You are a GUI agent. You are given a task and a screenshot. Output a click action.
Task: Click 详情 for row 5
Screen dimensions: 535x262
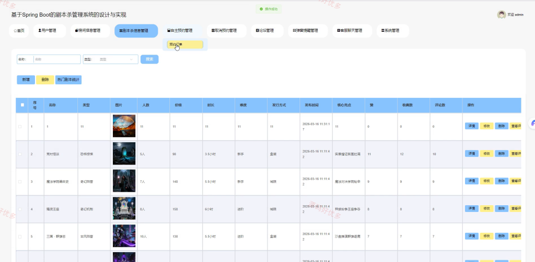[472, 236]
